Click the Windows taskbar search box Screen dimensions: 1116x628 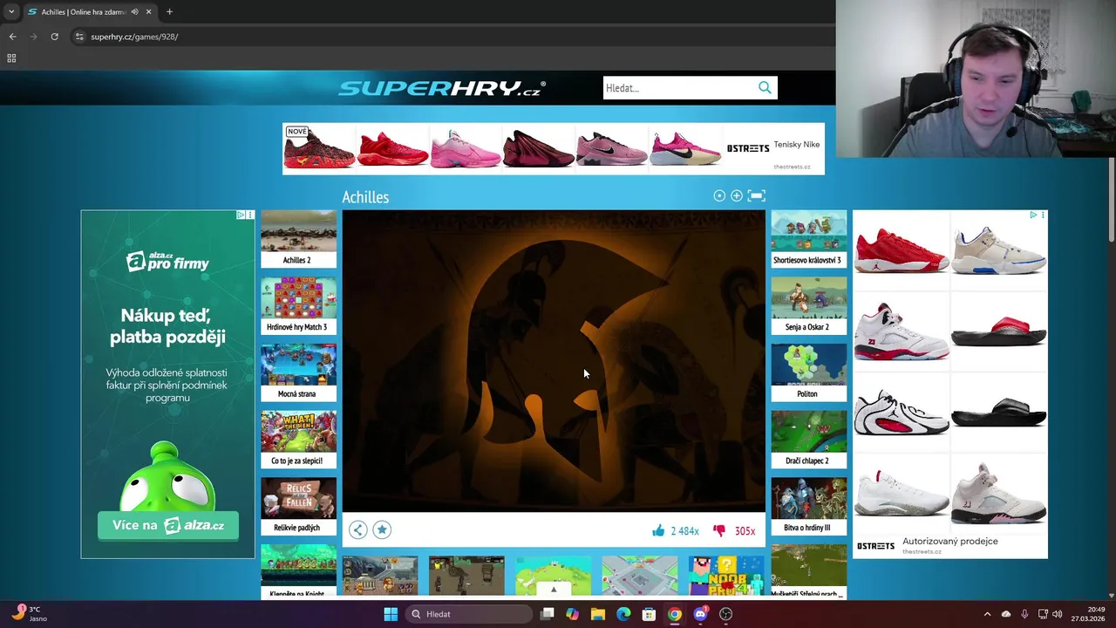point(470,614)
